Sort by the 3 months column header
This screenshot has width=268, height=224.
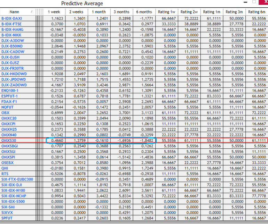click(x=121, y=12)
